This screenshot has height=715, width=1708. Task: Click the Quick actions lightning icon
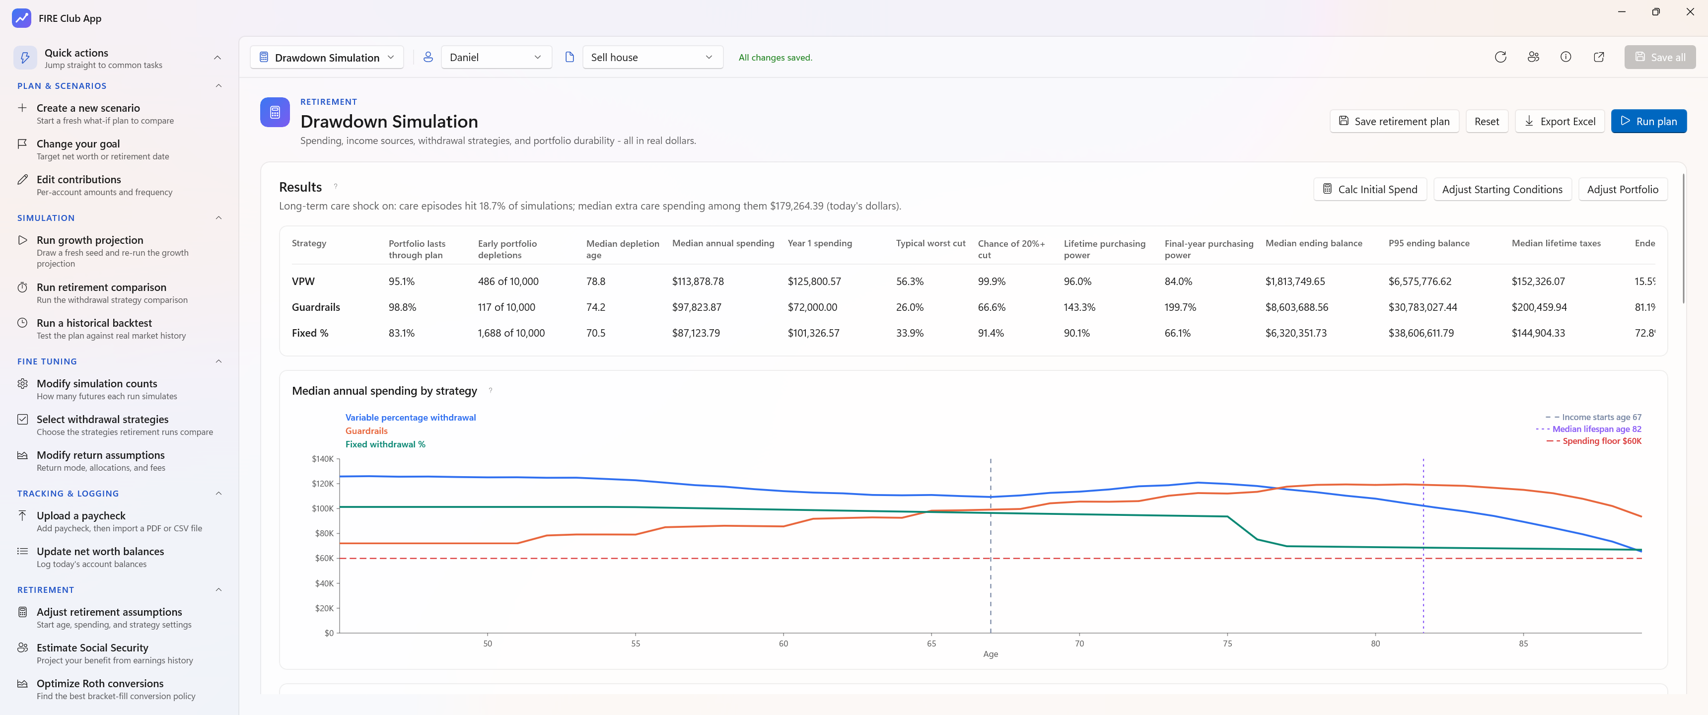25,58
